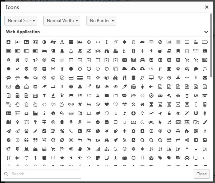
Task: Open the No Border dropdown
Action: (x=101, y=21)
